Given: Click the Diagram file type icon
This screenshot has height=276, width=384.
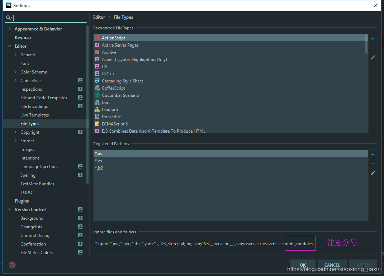Looking at the screenshot, I should point(97,109).
